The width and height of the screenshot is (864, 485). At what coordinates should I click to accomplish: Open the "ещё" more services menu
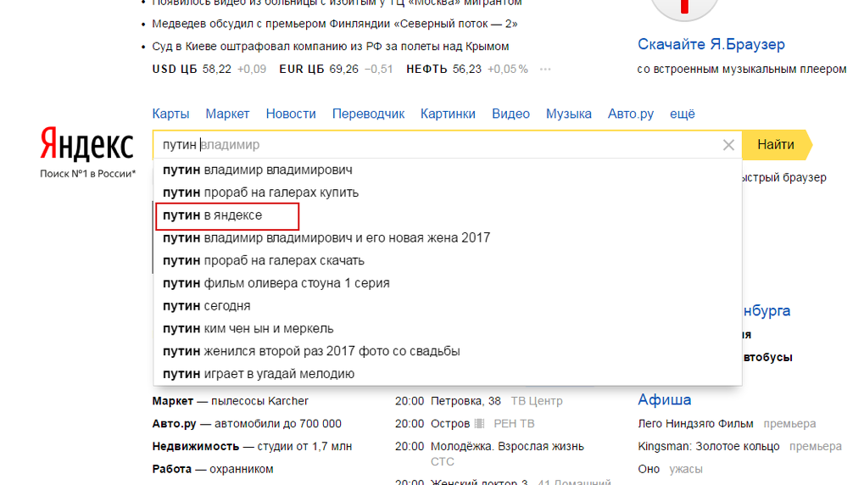pos(682,114)
